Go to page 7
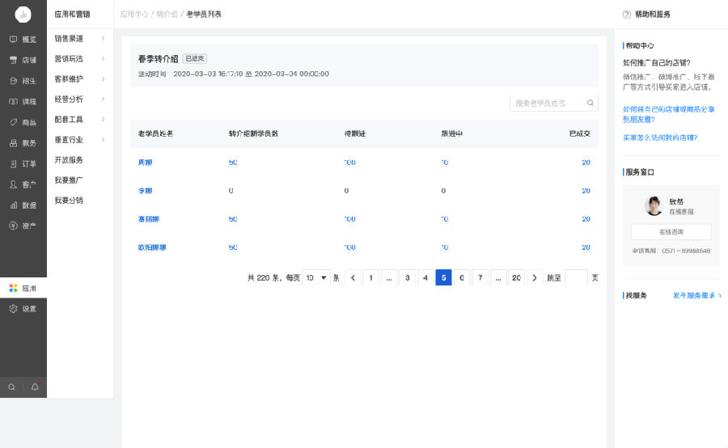The width and height of the screenshot is (728, 448). (x=480, y=277)
